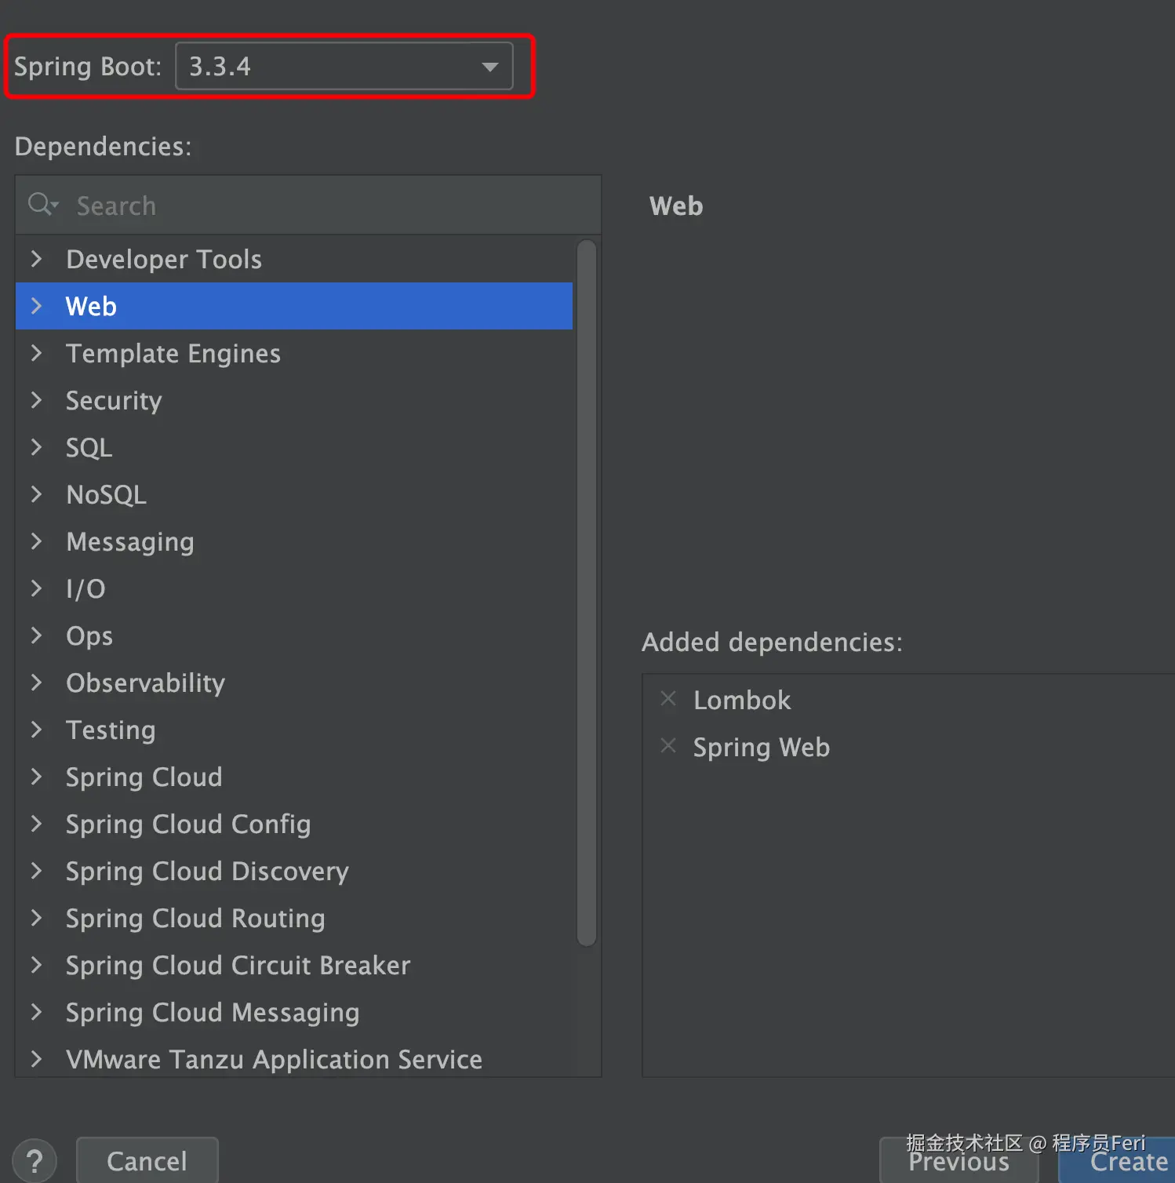Open help with the question mark button
The width and height of the screenshot is (1175, 1183).
[35, 1161]
